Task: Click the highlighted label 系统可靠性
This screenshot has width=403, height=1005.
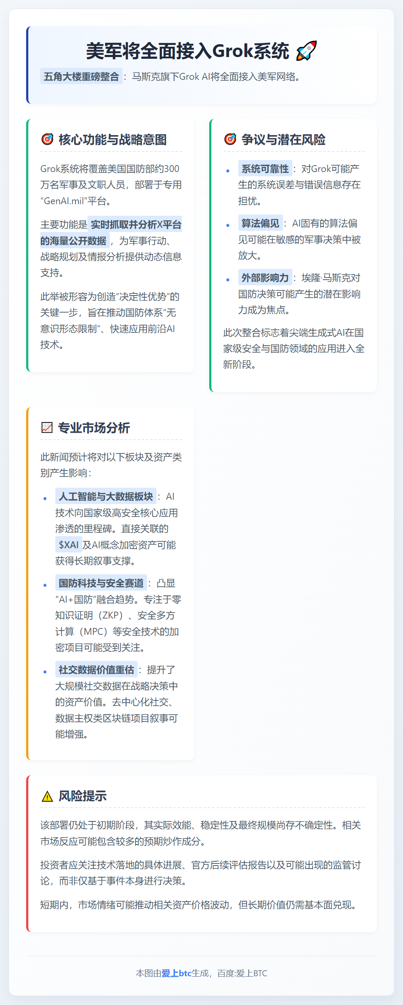Action: [x=265, y=169]
